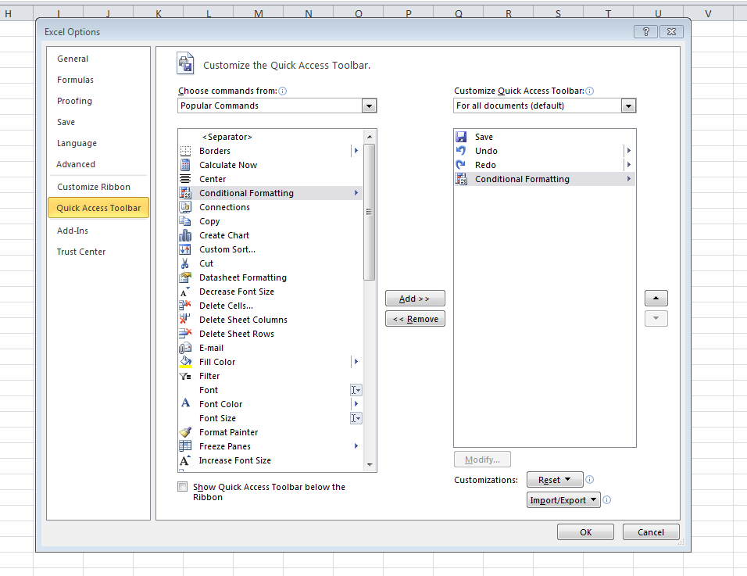Click the Delete Sheet Columns icon
This screenshot has width=747, height=576.
(185, 320)
